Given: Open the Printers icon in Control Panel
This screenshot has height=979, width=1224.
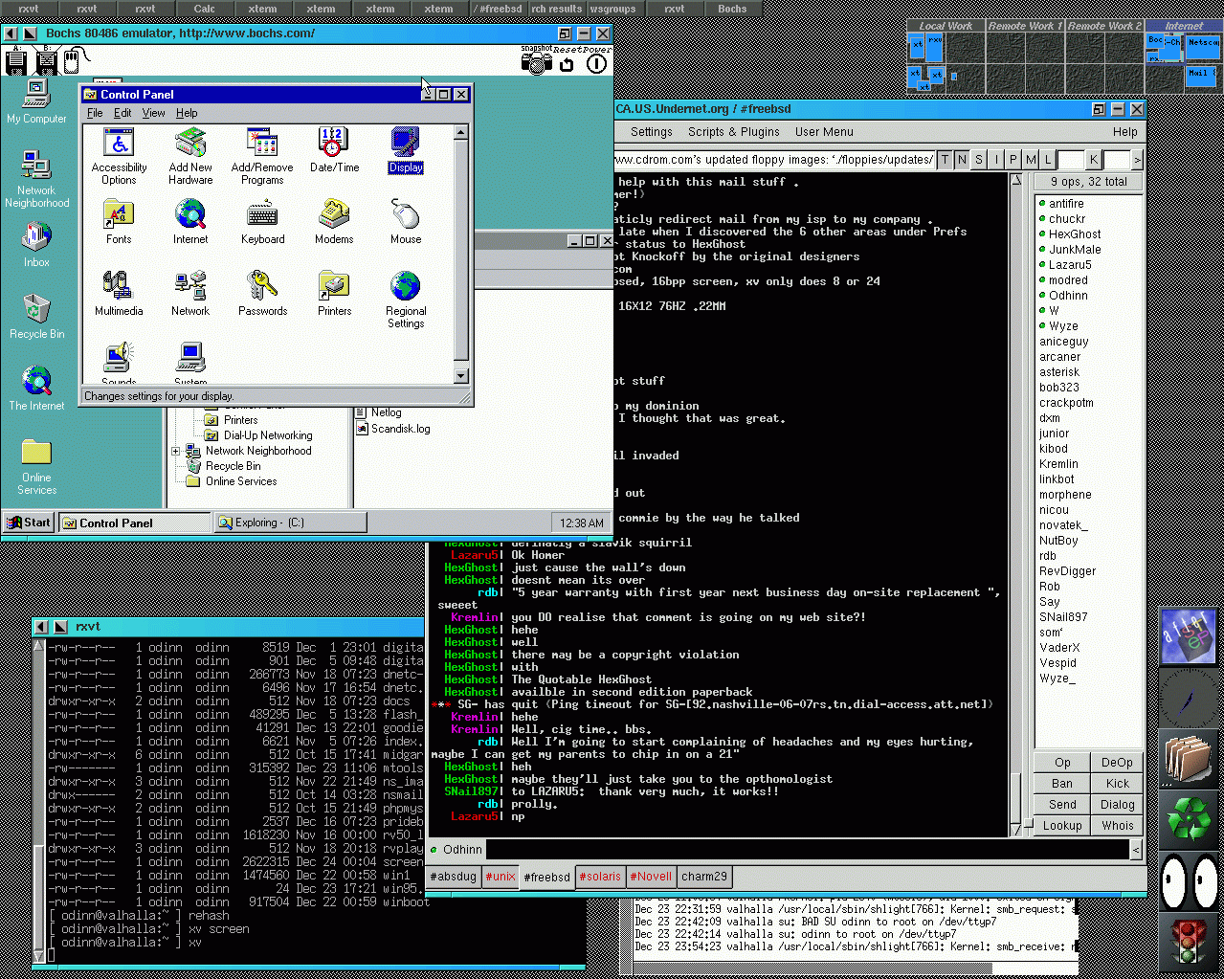Looking at the screenshot, I should [334, 294].
